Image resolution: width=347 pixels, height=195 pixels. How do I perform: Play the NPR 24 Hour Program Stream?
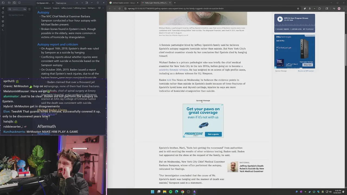(280, 19)
